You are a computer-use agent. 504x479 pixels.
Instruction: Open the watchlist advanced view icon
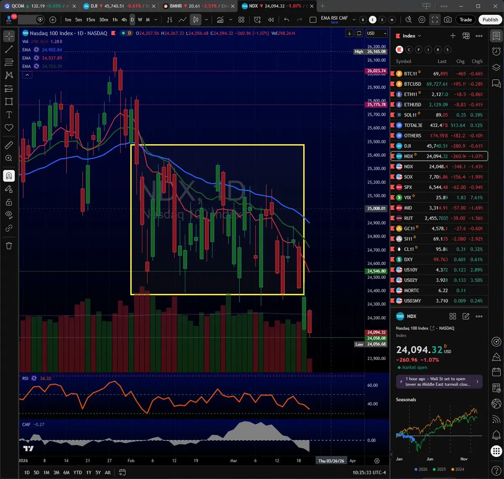click(x=466, y=36)
